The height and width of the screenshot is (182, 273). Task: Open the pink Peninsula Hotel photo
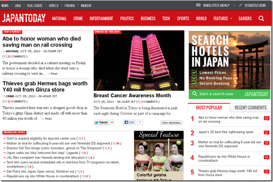[139, 61]
